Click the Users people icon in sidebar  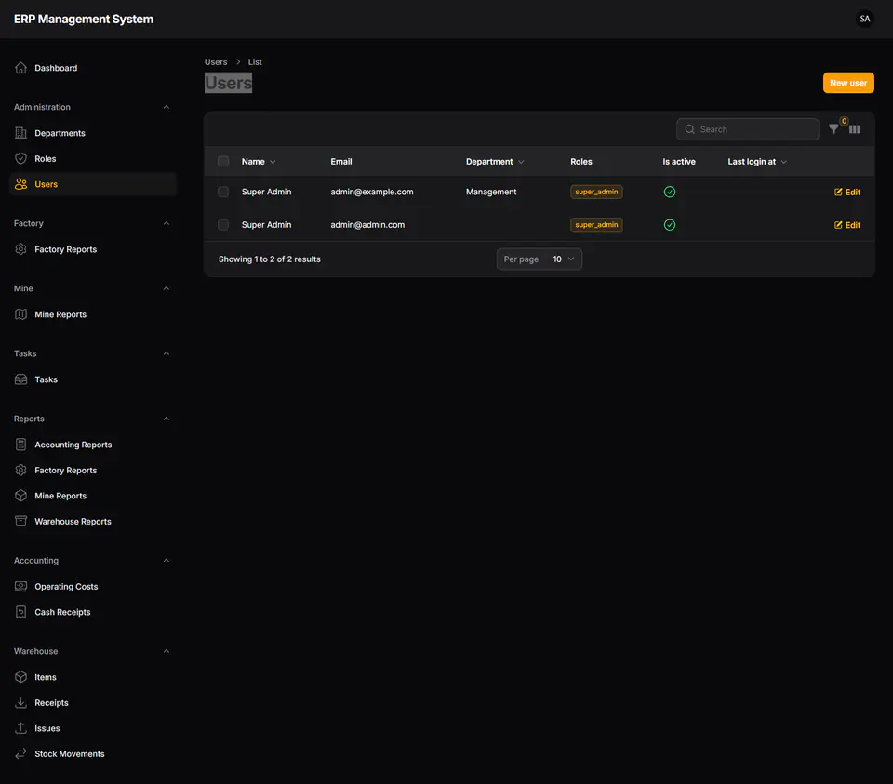21,184
